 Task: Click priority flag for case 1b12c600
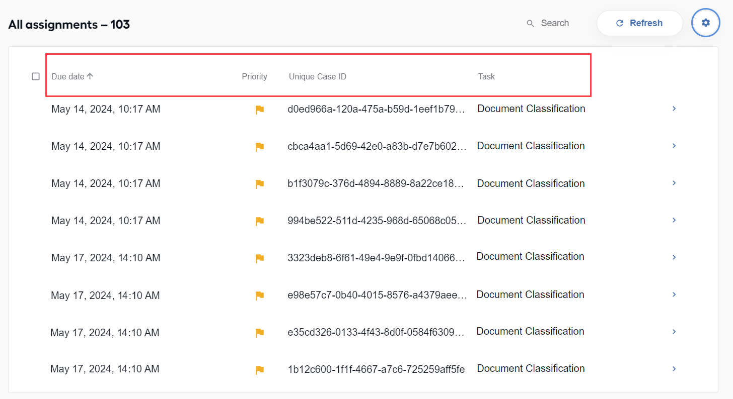click(x=260, y=370)
